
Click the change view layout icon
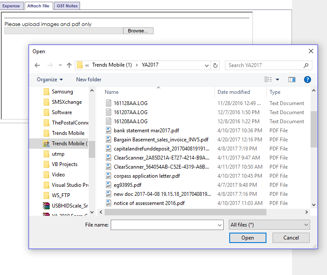(268, 80)
